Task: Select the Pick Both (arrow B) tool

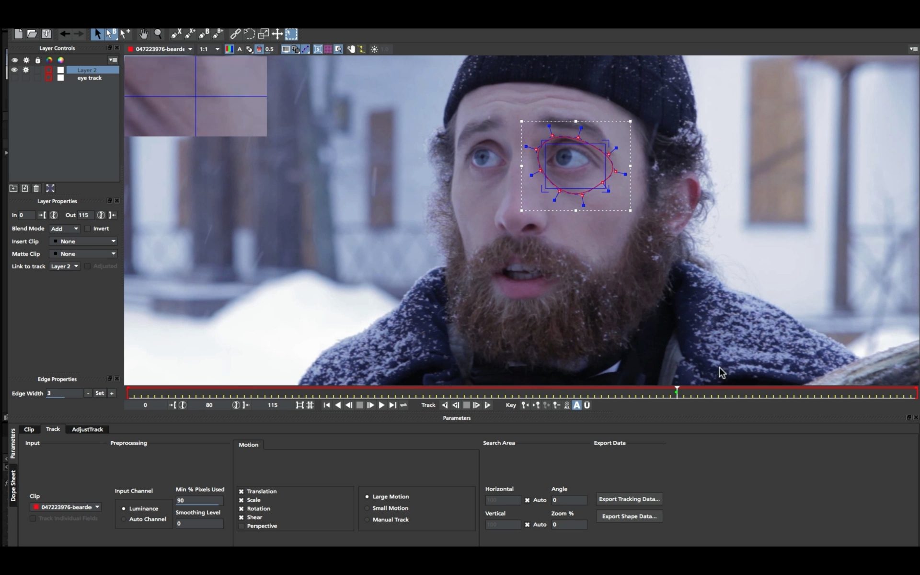Action: (x=111, y=34)
